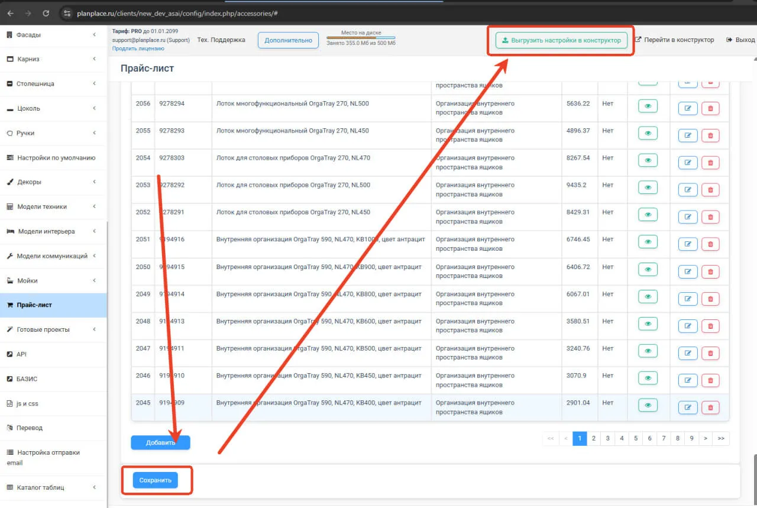Click Перейти в конструктор link

click(x=675, y=40)
